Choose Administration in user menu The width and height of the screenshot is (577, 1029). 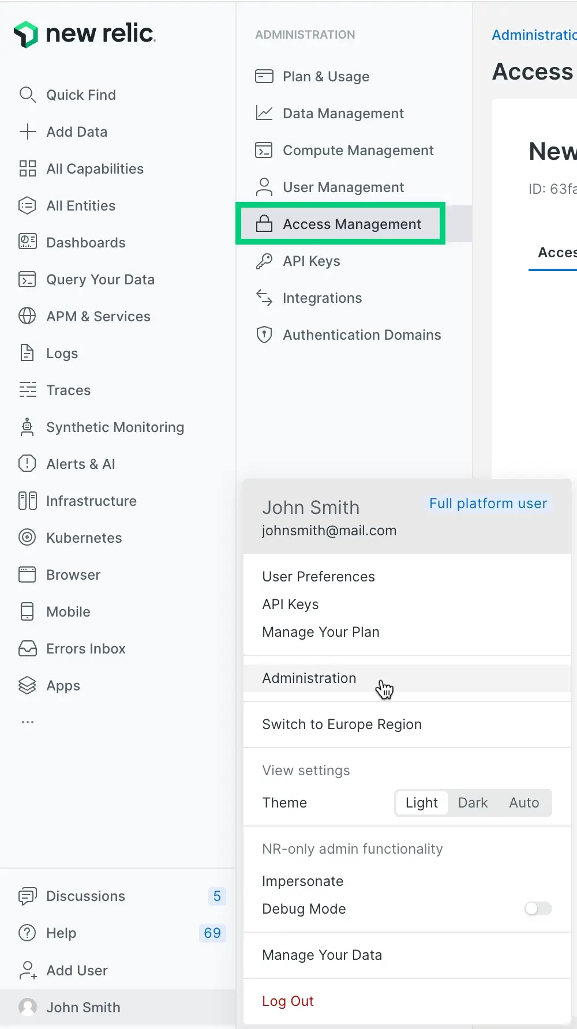tap(309, 678)
